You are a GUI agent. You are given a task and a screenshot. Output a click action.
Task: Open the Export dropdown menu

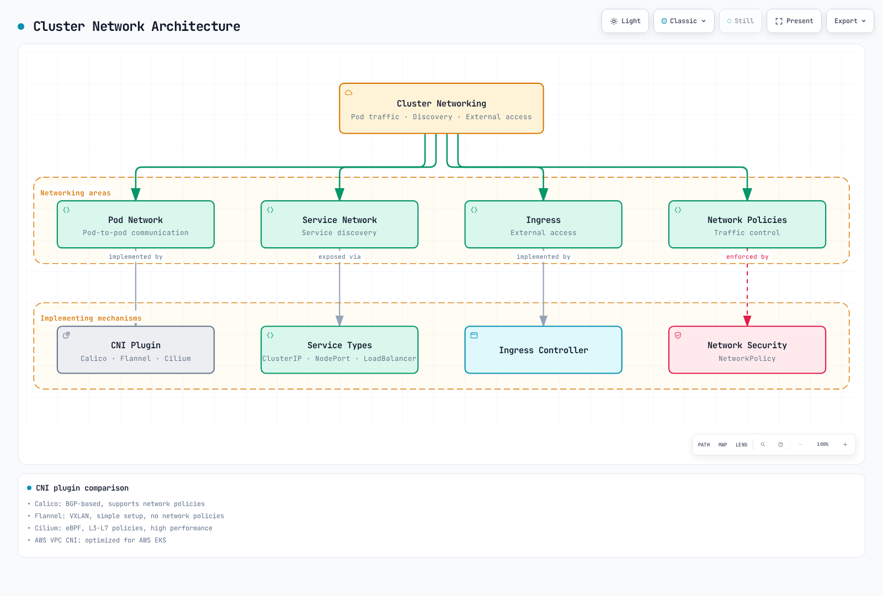coord(850,21)
